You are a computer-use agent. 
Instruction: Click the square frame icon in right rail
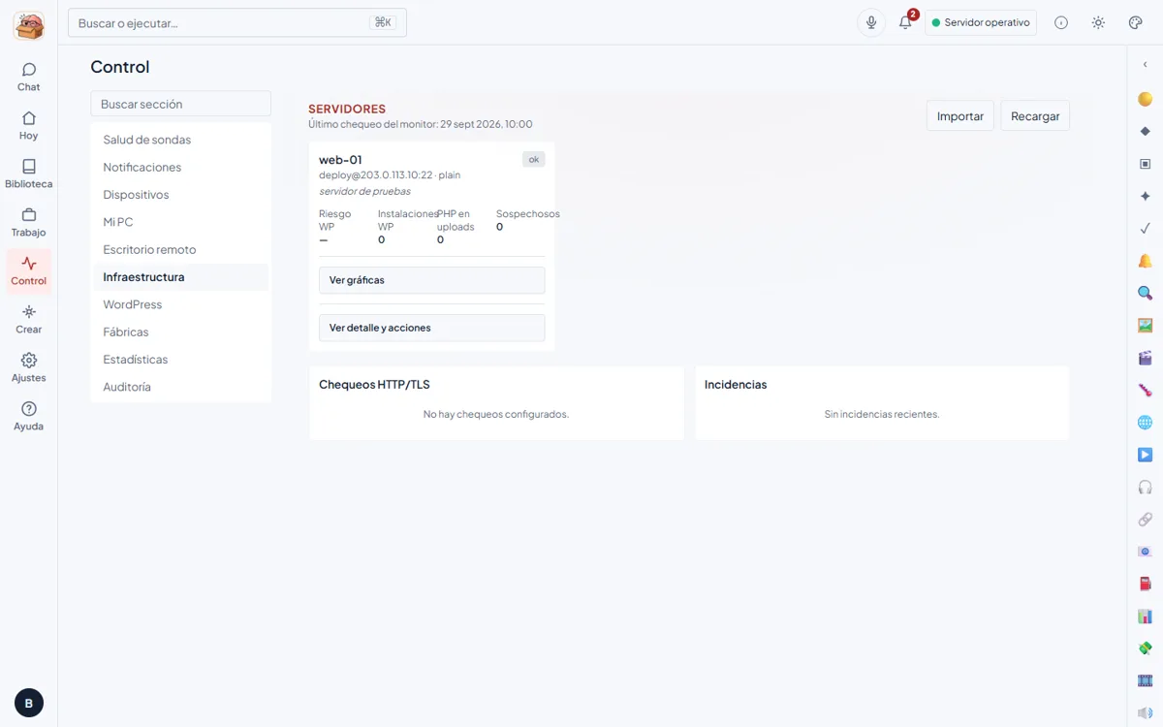pyautogui.click(x=1145, y=164)
